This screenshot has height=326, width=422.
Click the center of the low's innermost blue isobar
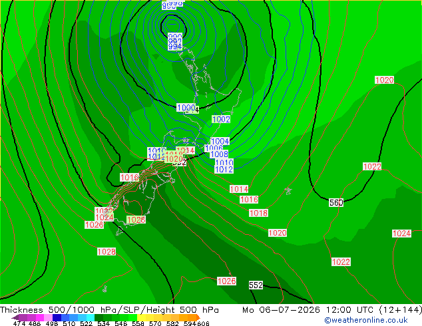tap(172, 24)
